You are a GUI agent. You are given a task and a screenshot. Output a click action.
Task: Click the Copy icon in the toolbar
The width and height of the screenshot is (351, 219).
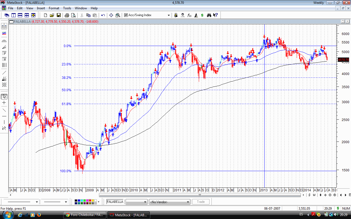click(x=88, y=15)
